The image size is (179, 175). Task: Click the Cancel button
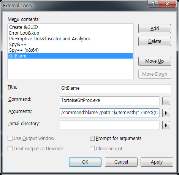121,162
